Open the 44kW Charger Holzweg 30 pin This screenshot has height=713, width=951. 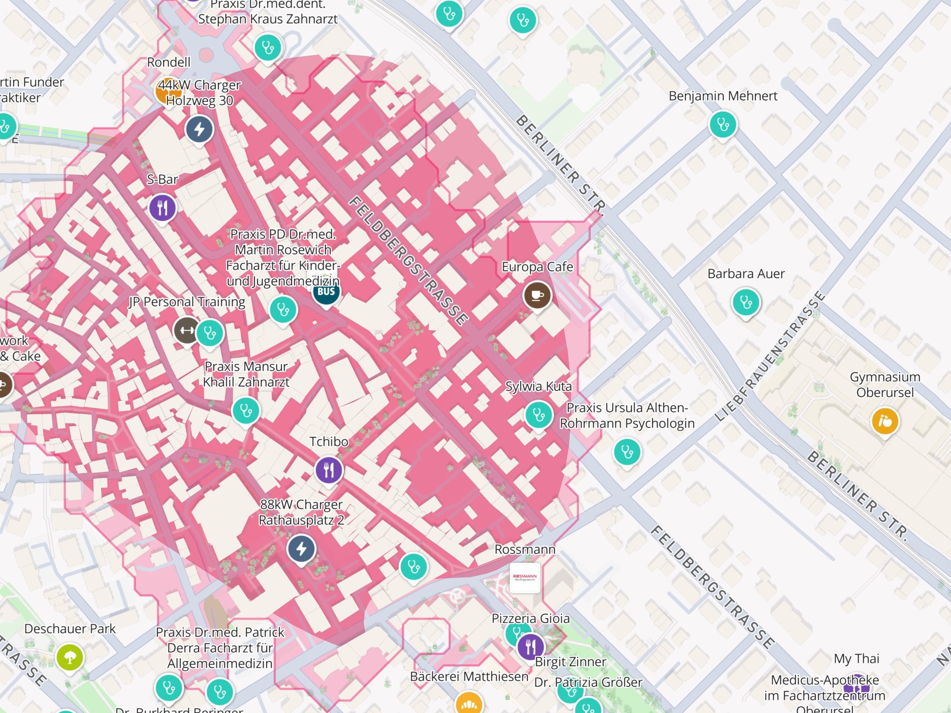(x=200, y=129)
